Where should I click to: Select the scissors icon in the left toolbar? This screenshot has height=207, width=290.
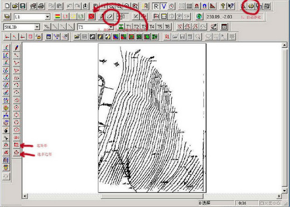(6, 138)
